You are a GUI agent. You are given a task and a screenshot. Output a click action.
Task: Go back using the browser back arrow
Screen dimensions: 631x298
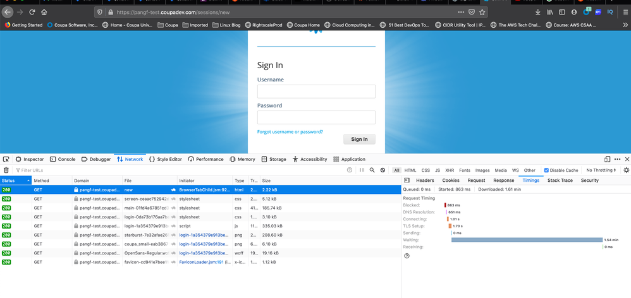point(7,12)
